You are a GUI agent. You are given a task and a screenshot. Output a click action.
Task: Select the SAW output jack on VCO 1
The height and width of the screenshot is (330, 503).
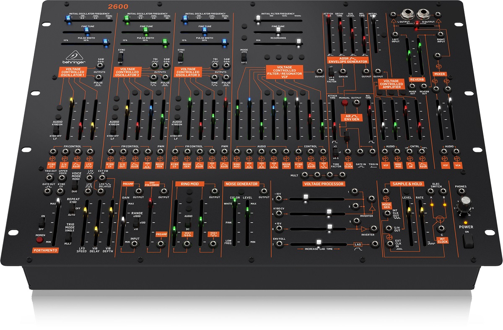99,66
